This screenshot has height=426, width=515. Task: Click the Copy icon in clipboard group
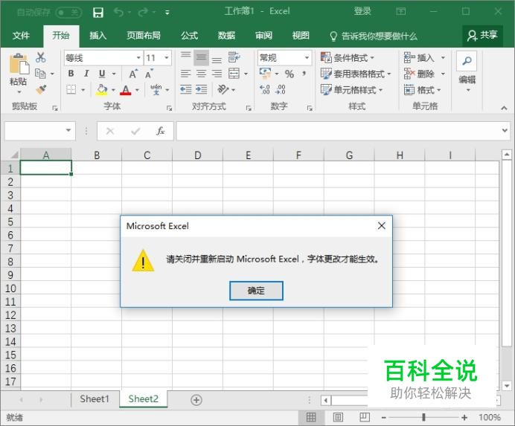tap(40, 74)
